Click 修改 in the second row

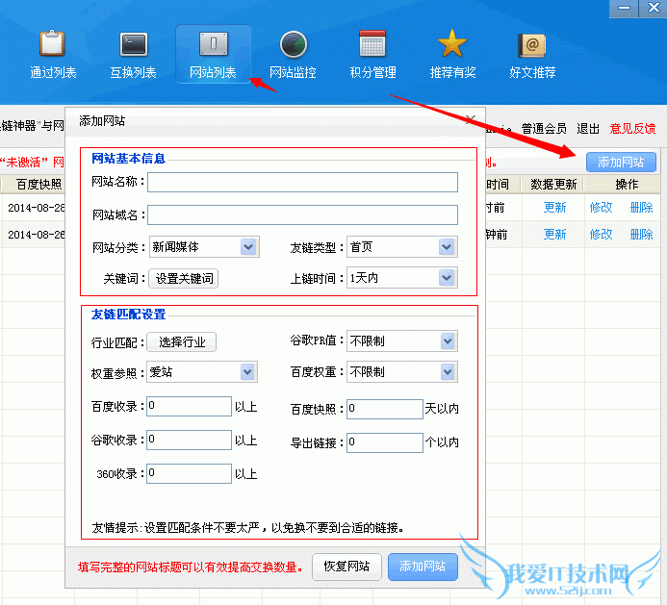(x=601, y=235)
